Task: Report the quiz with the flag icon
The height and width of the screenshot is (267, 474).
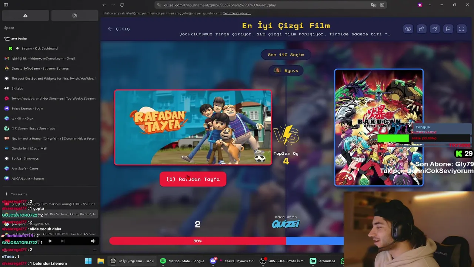Action: (448, 29)
